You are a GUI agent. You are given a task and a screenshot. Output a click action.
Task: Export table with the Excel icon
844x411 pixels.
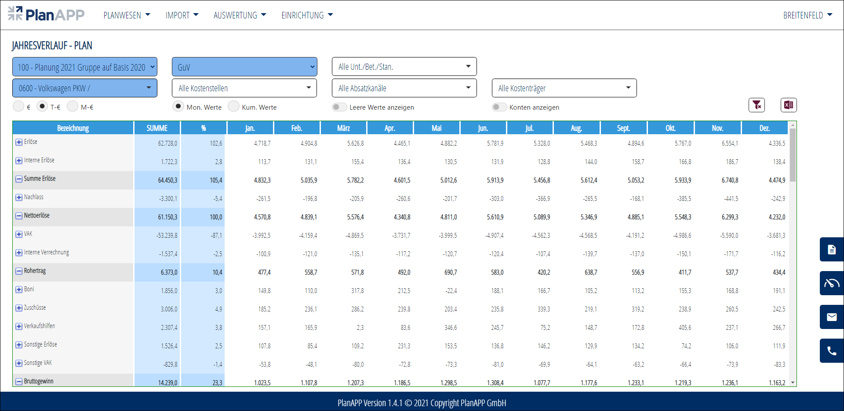[789, 105]
